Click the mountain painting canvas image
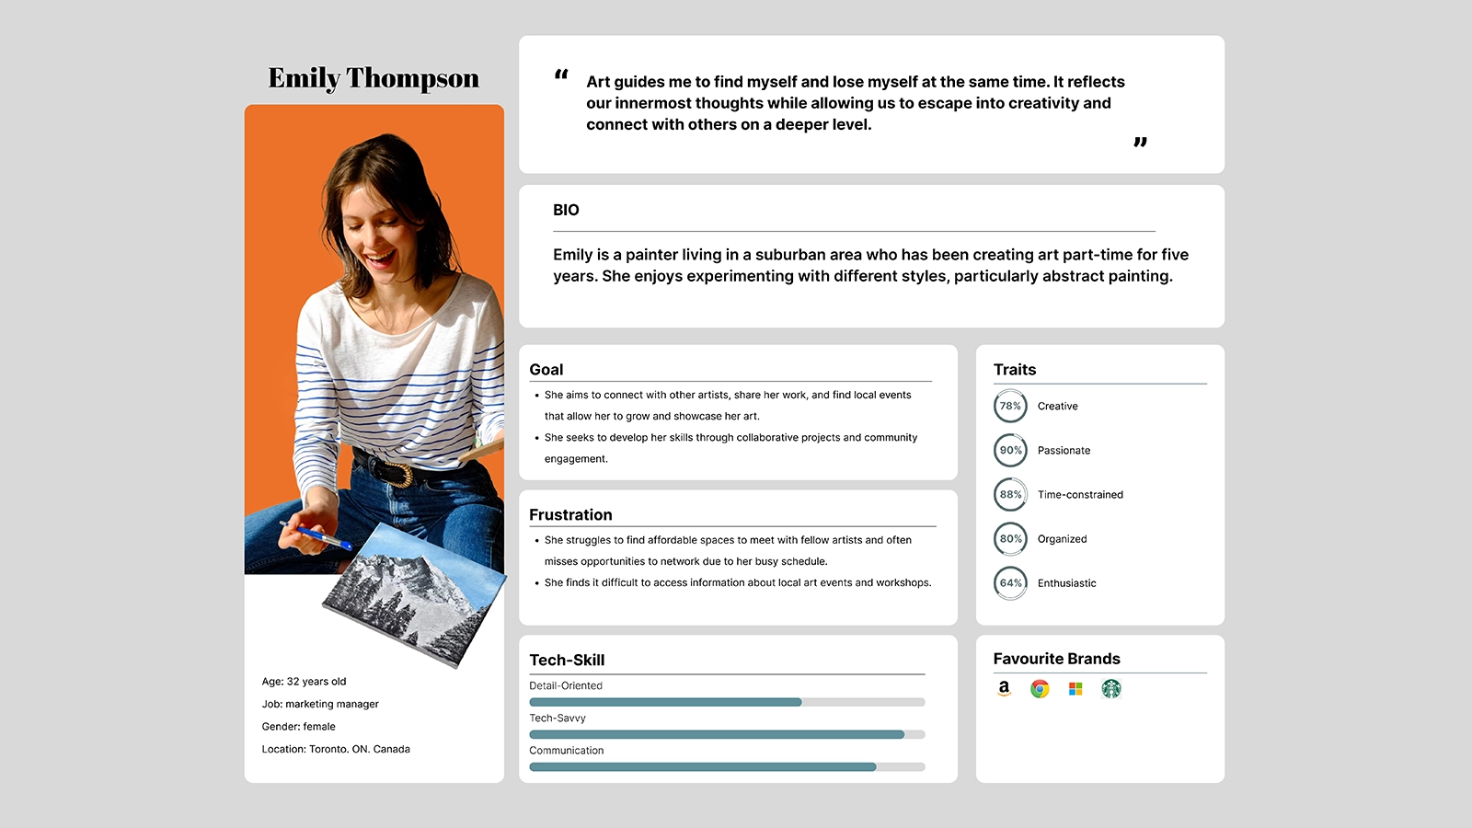Viewport: 1472px width, 828px height. 414,593
